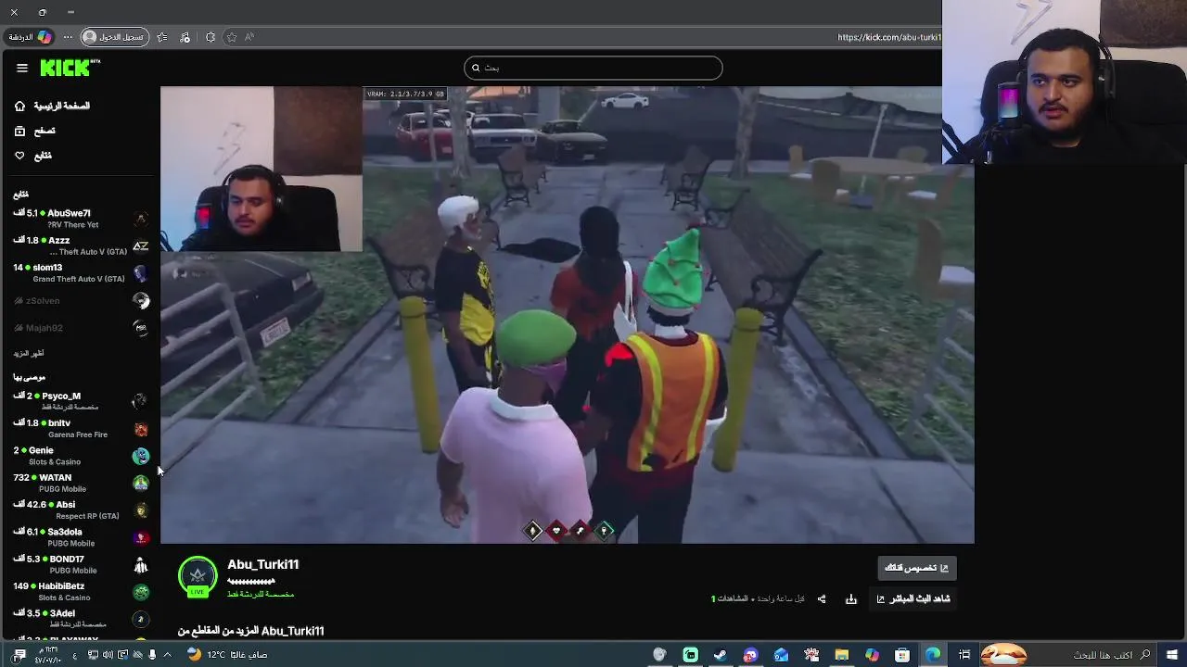
Task: Click HabibiBetz avatar icon in sidebar
Action: (x=141, y=592)
